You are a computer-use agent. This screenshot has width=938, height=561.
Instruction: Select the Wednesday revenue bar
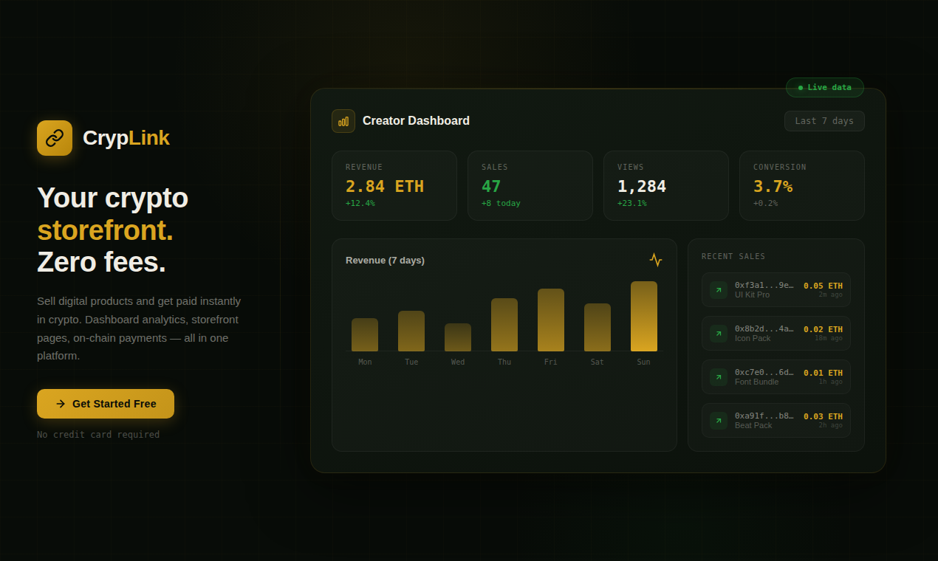tap(458, 337)
